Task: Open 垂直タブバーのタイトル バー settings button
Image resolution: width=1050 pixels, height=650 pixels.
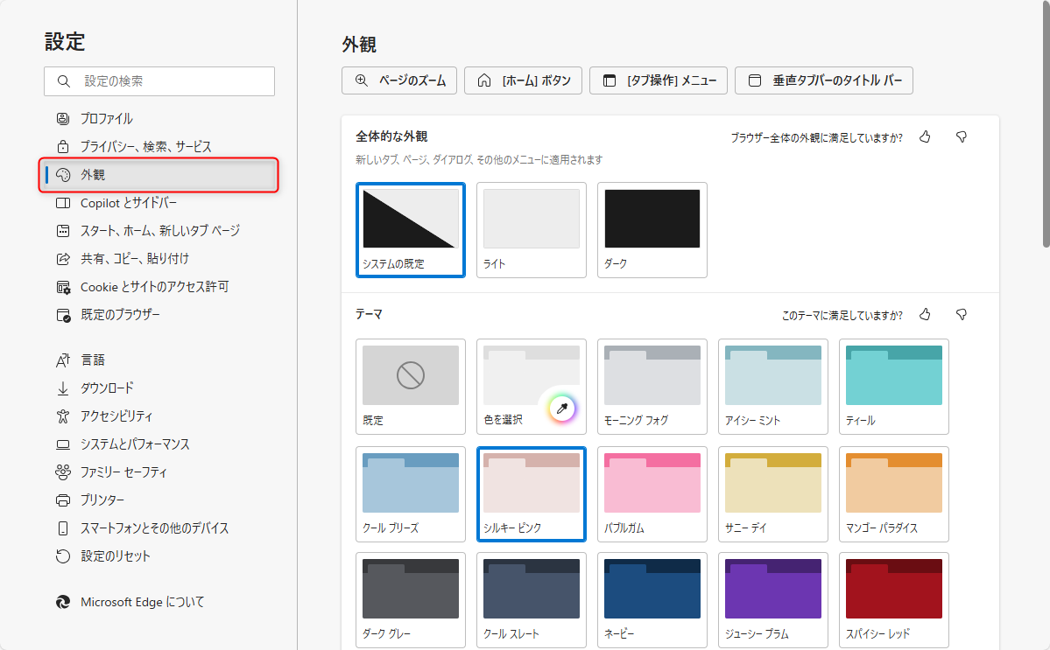Action: pos(824,80)
